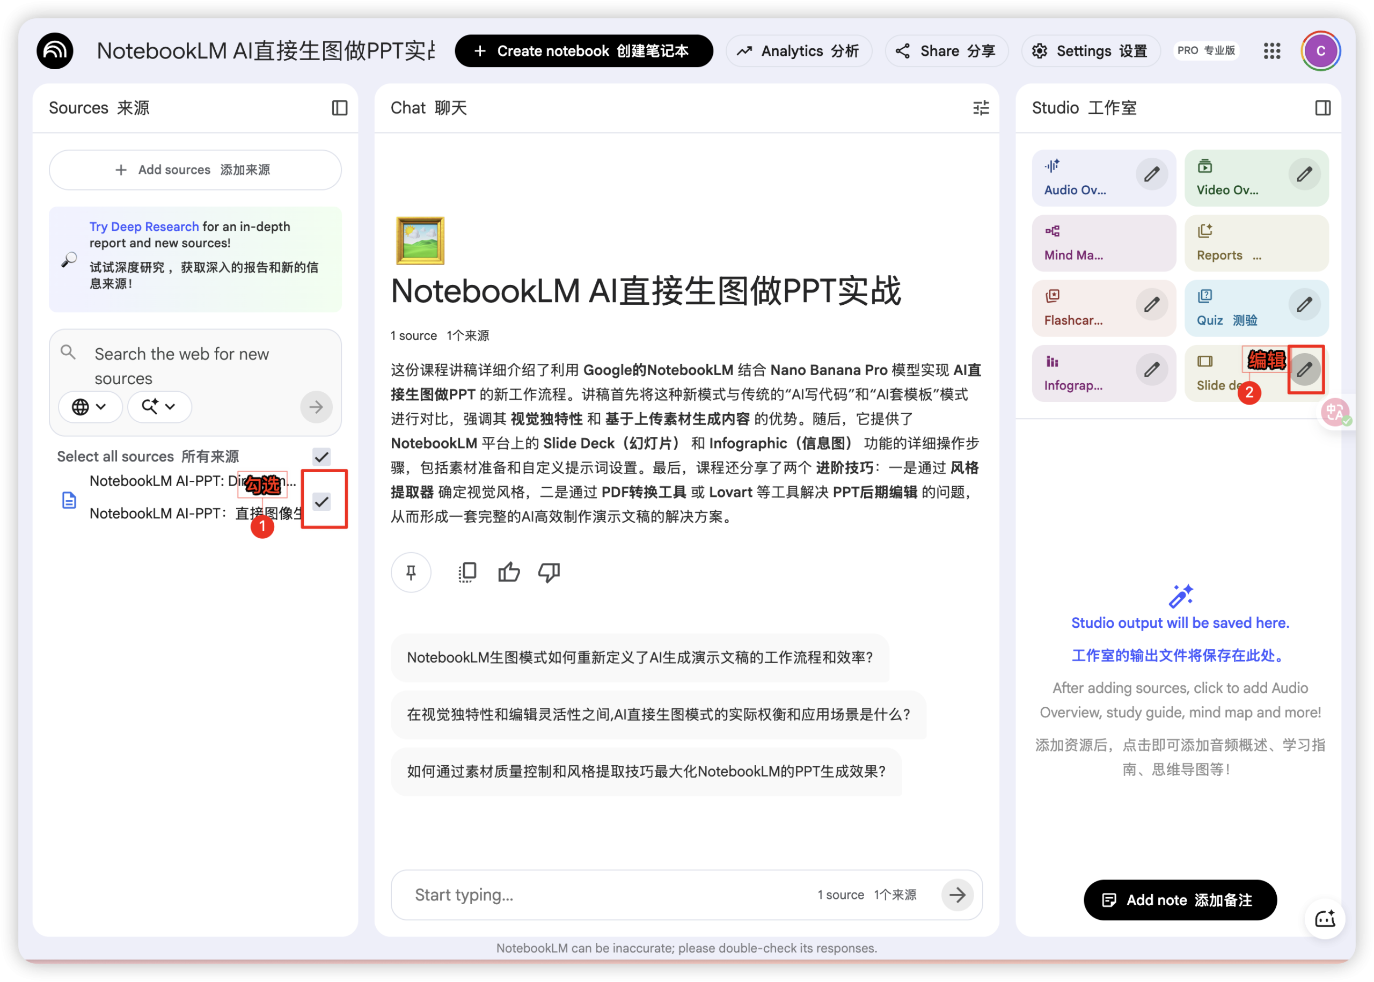Collapse the Sources panel

pos(340,108)
